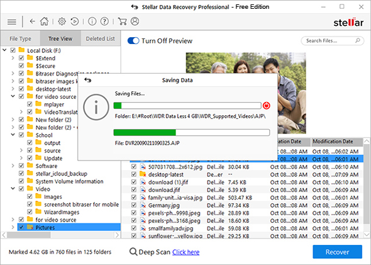The height and width of the screenshot is (265, 371).
Task: Expand the $Extend folder node
Action: pyautogui.click(x=13, y=58)
